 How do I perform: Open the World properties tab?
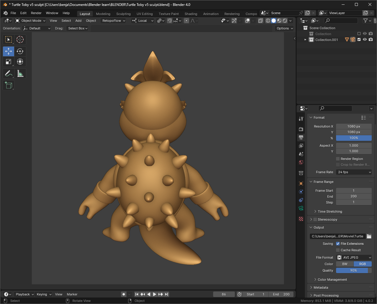pyautogui.click(x=301, y=162)
